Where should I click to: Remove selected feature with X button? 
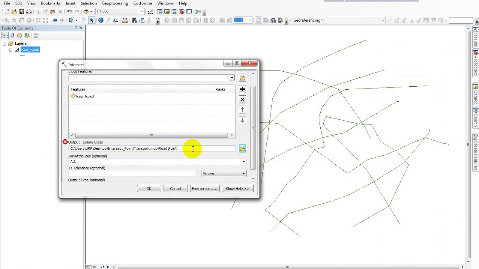coord(242,99)
